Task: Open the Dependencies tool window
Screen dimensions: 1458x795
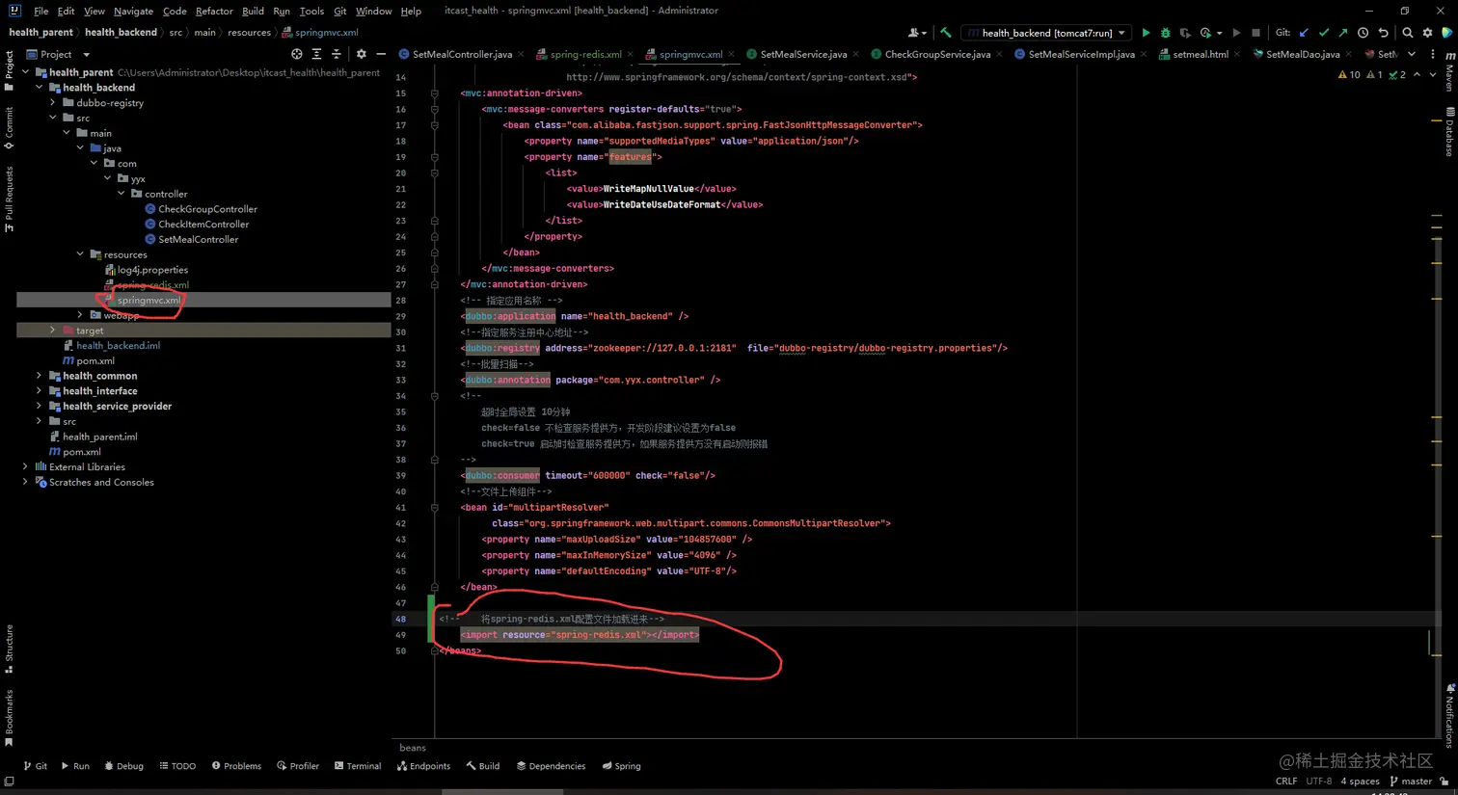Action: [551, 766]
